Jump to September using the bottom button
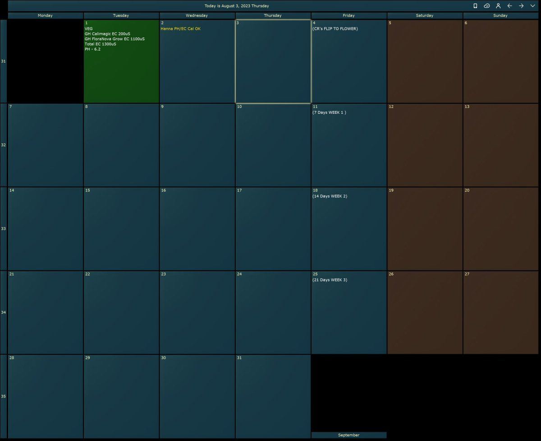This screenshot has height=441, width=541. 349,435
